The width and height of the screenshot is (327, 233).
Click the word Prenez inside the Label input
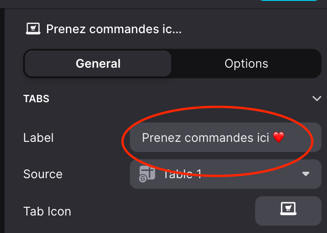(x=161, y=138)
